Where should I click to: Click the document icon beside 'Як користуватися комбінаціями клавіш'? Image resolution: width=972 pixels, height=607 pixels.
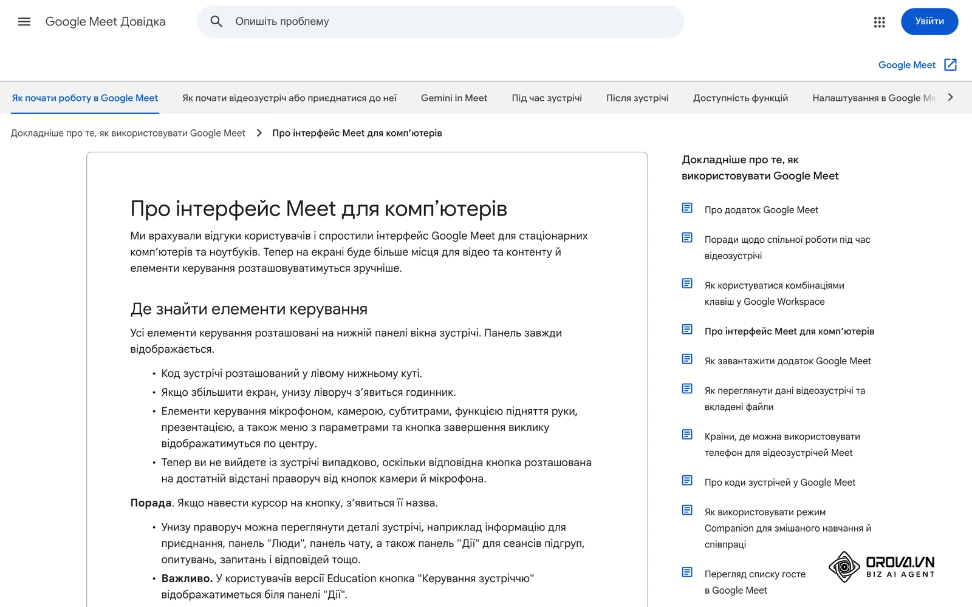(x=687, y=283)
